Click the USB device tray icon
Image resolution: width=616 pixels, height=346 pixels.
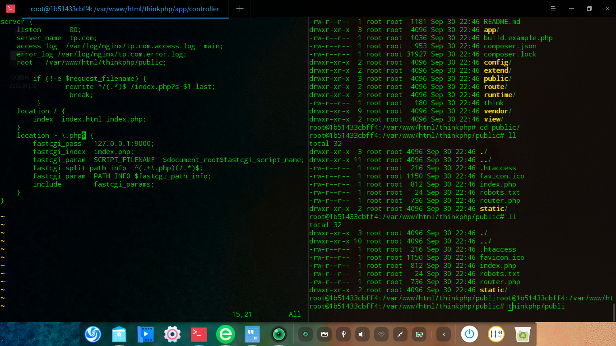pyautogui.click(x=343, y=334)
